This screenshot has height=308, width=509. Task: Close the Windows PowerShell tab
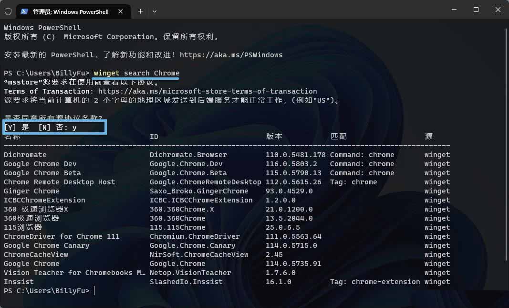120,11
